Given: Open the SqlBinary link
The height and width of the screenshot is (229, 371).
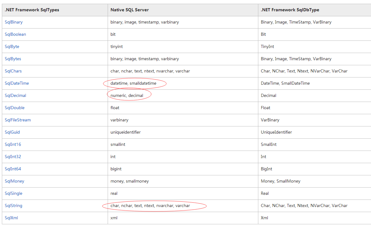Looking at the screenshot, I should tap(14, 22).
